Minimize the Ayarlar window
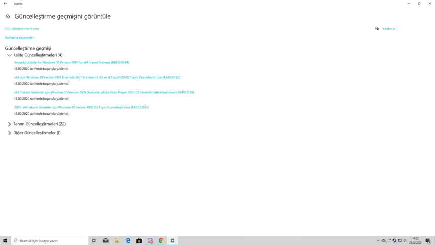This screenshot has width=435, height=245. coord(408,3)
